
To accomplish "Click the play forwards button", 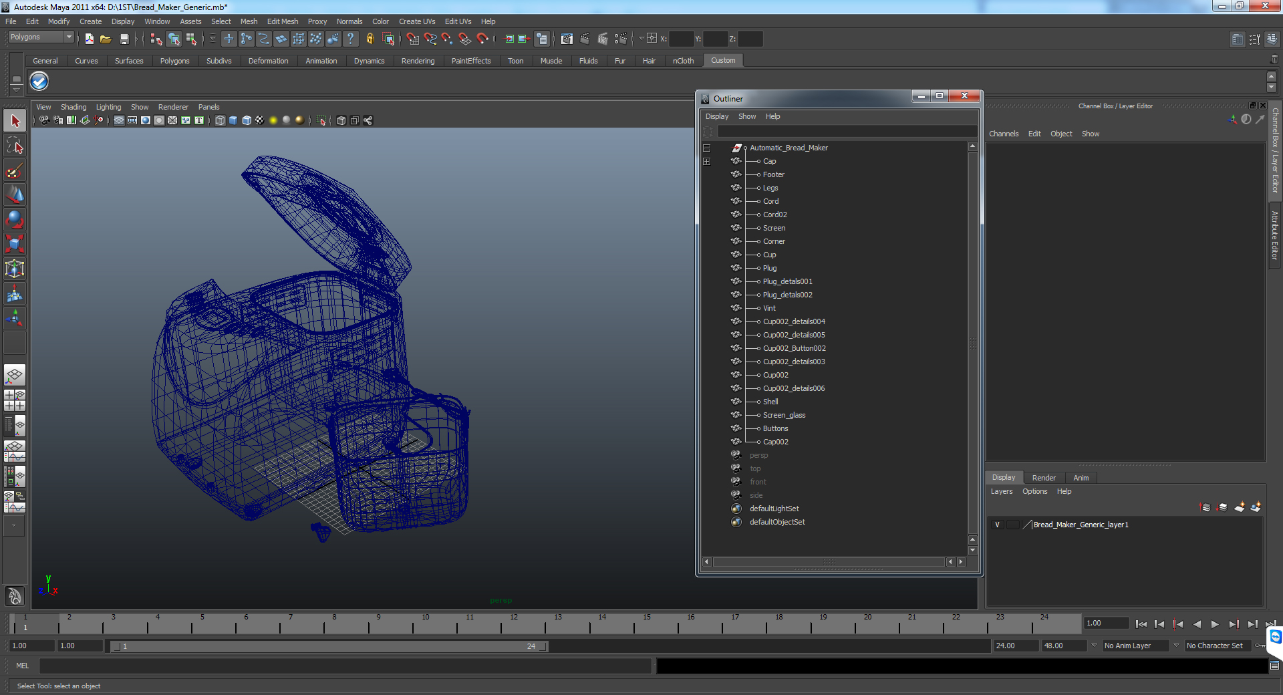I will 1215,624.
